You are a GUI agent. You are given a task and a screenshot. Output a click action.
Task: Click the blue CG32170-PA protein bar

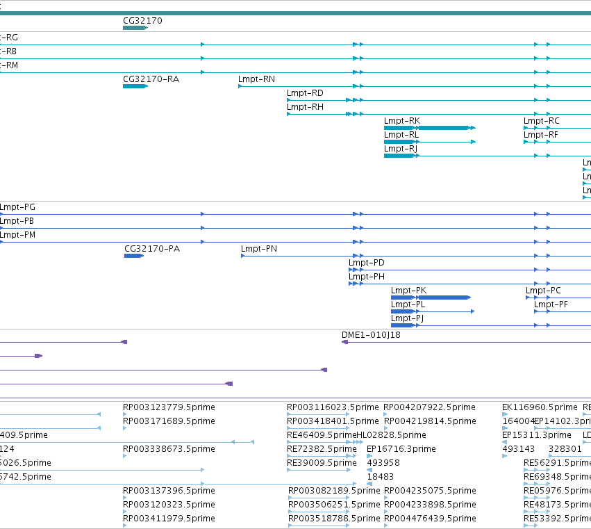pyautogui.click(x=134, y=256)
